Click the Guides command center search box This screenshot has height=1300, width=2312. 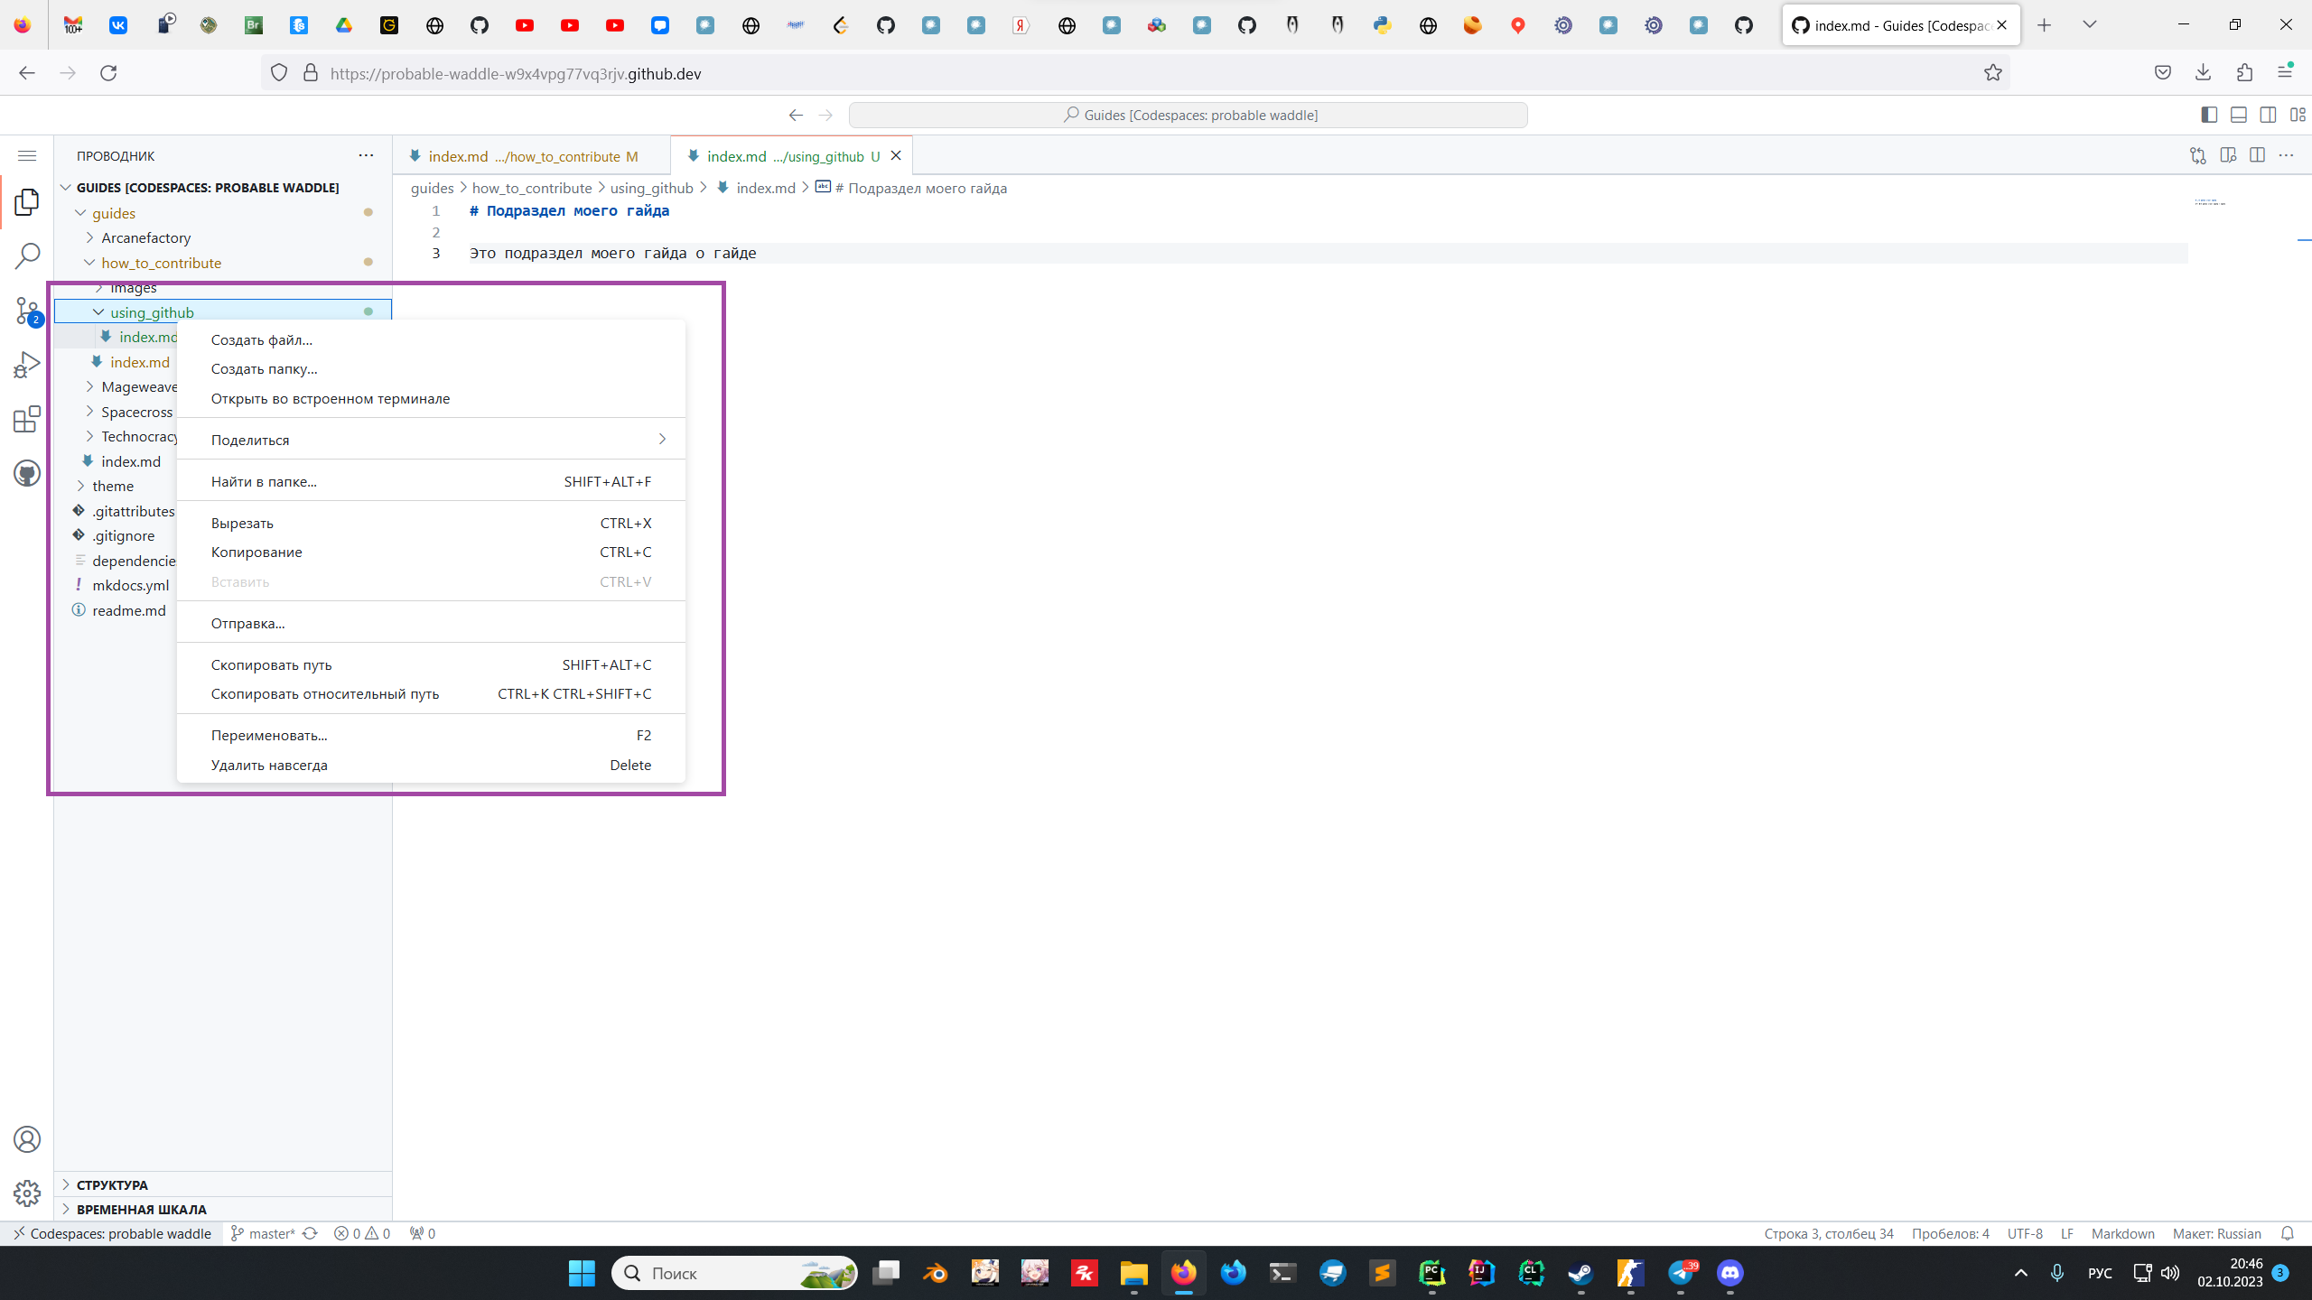click(x=1189, y=115)
